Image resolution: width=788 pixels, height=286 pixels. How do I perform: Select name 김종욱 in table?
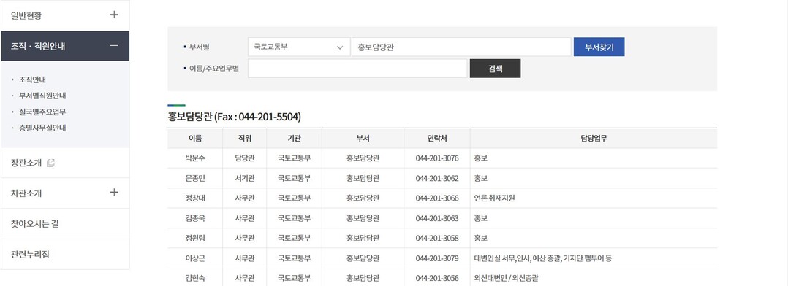[195, 218]
